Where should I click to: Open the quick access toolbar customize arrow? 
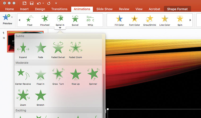(x=56, y=3)
